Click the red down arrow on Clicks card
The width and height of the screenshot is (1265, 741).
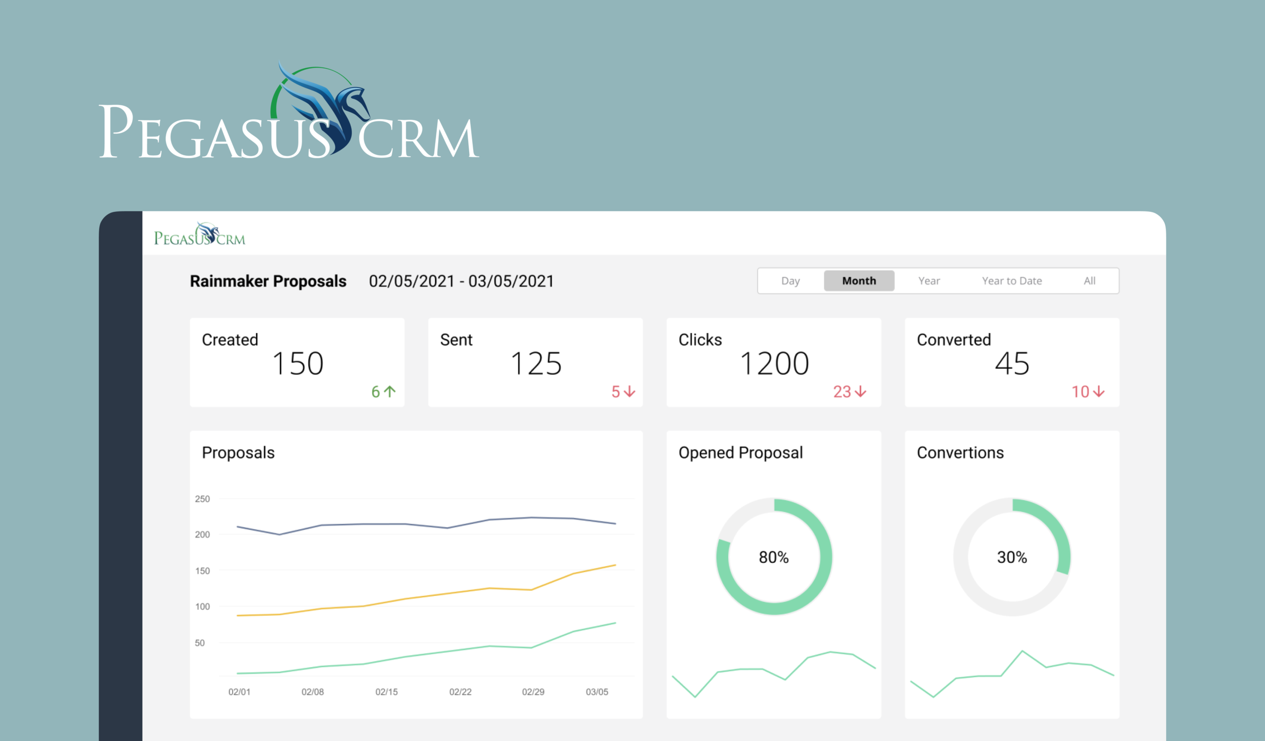tap(860, 391)
